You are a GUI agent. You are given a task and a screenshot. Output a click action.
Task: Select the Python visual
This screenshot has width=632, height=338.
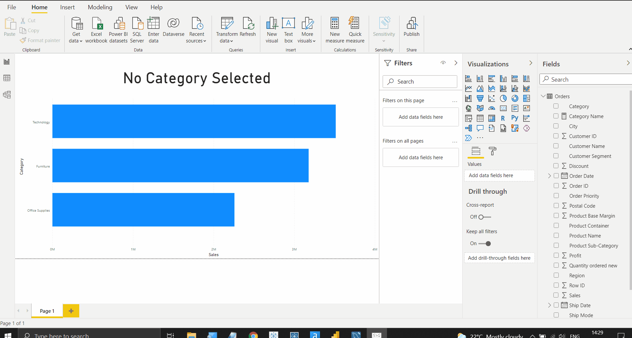tap(515, 118)
